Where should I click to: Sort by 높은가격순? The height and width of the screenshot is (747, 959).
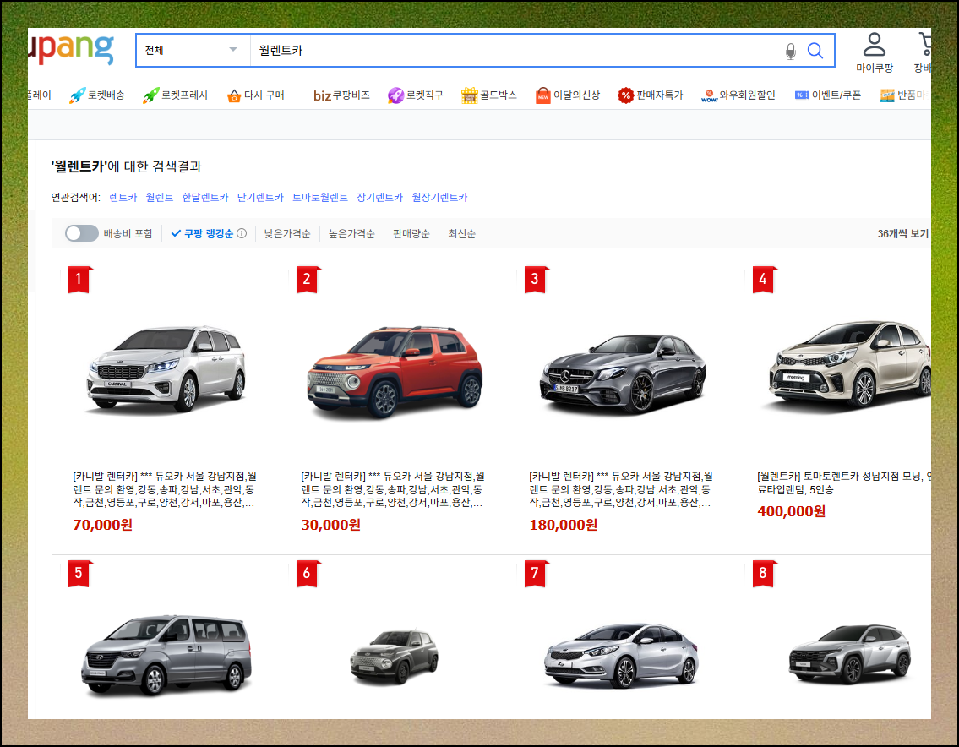point(351,234)
